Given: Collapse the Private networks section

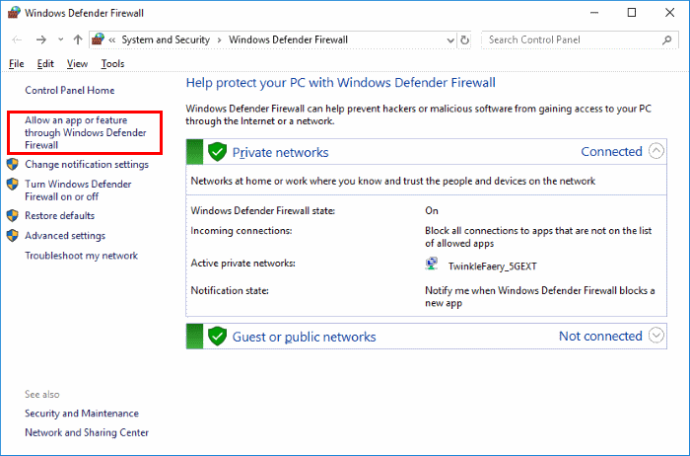Looking at the screenshot, I should coord(657,152).
